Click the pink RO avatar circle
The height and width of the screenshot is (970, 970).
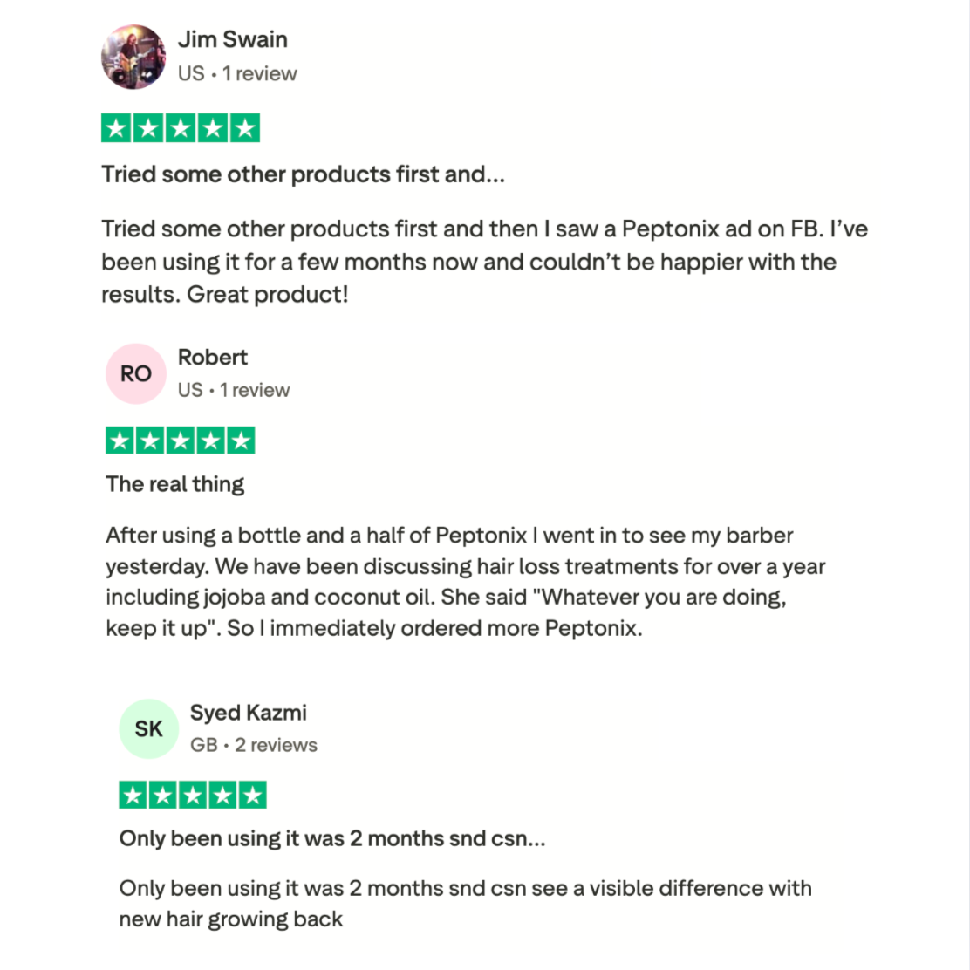coord(135,373)
